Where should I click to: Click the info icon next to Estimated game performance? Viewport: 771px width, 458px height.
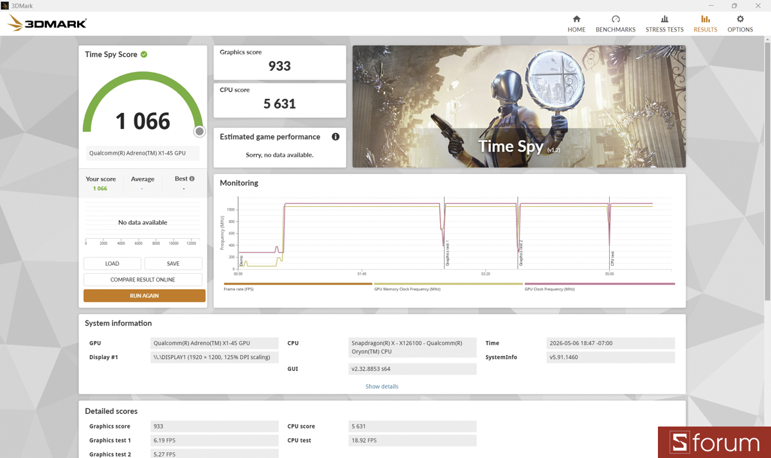pos(335,137)
